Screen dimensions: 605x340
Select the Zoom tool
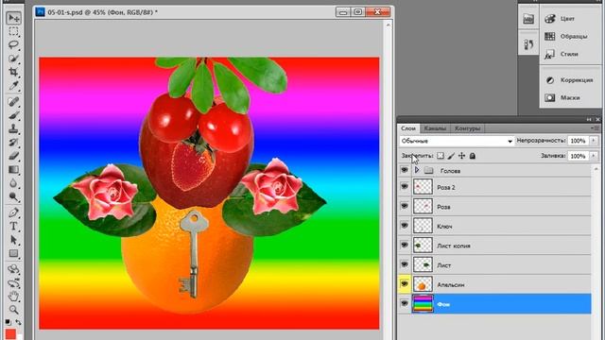pyautogui.click(x=13, y=310)
